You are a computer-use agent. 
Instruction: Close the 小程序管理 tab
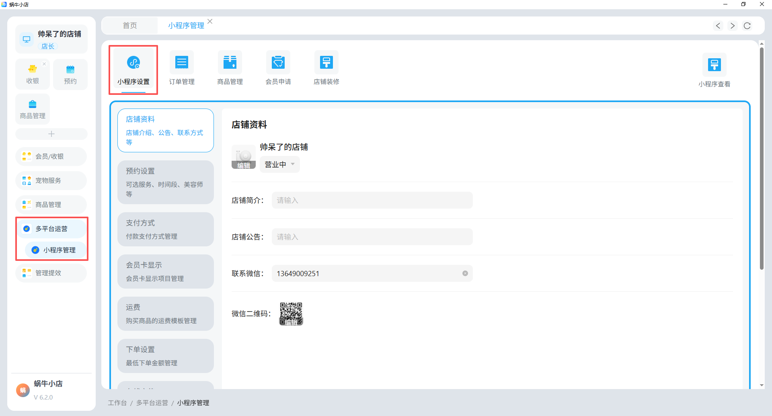point(210,21)
